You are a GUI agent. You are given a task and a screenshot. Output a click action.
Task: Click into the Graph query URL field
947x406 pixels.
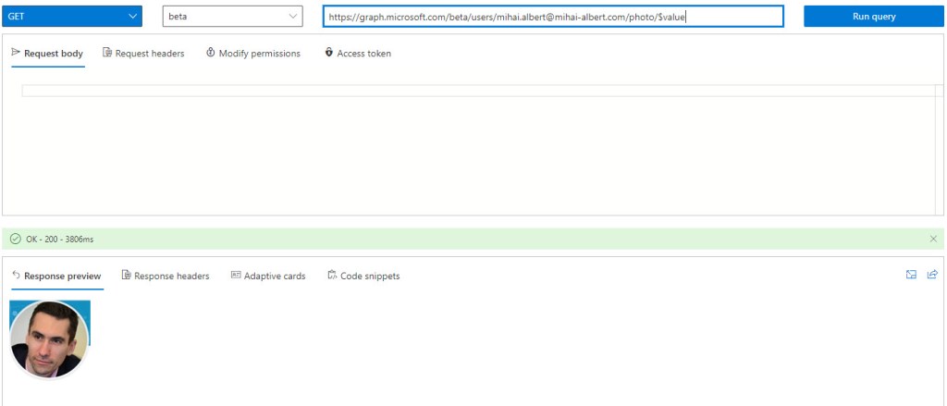pyautogui.click(x=552, y=17)
